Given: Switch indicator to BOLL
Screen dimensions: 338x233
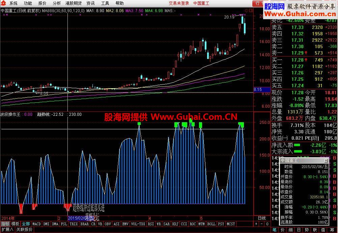Looking at the screenshot, I should [211, 224].
